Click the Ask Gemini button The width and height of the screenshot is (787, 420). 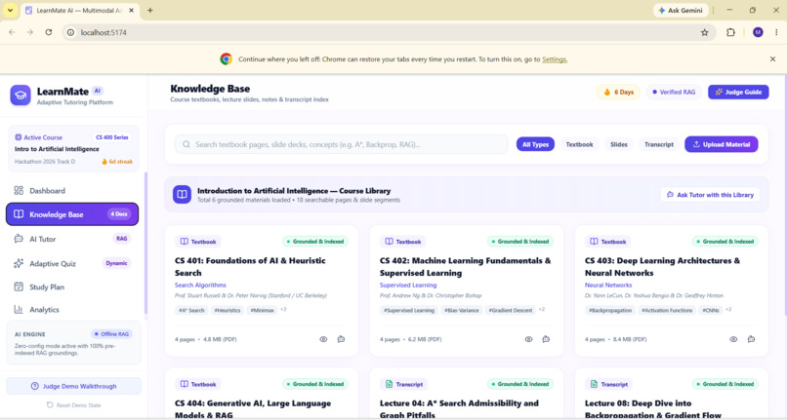681,10
